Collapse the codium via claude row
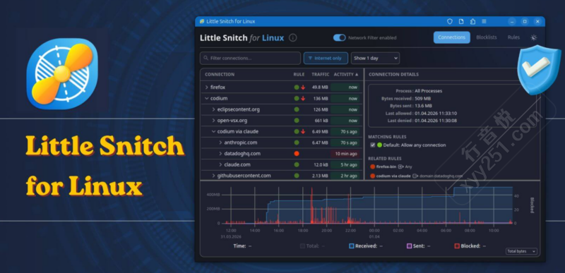The image size is (565, 273). pos(213,132)
